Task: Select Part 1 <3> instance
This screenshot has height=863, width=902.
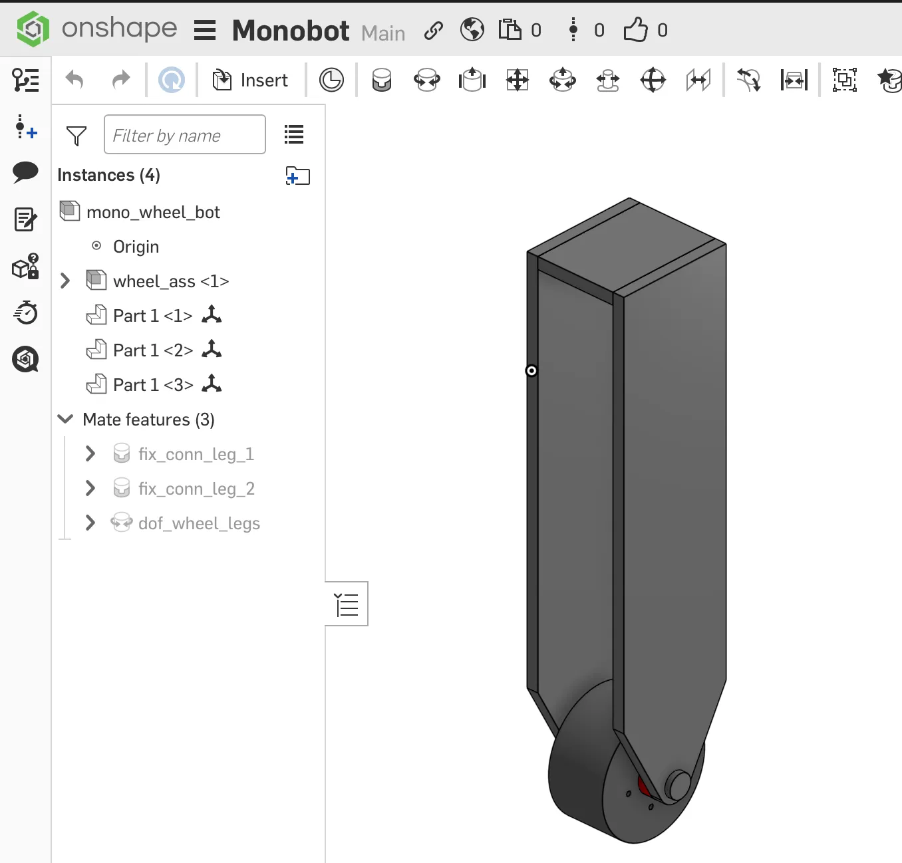Action: [153, 385]
